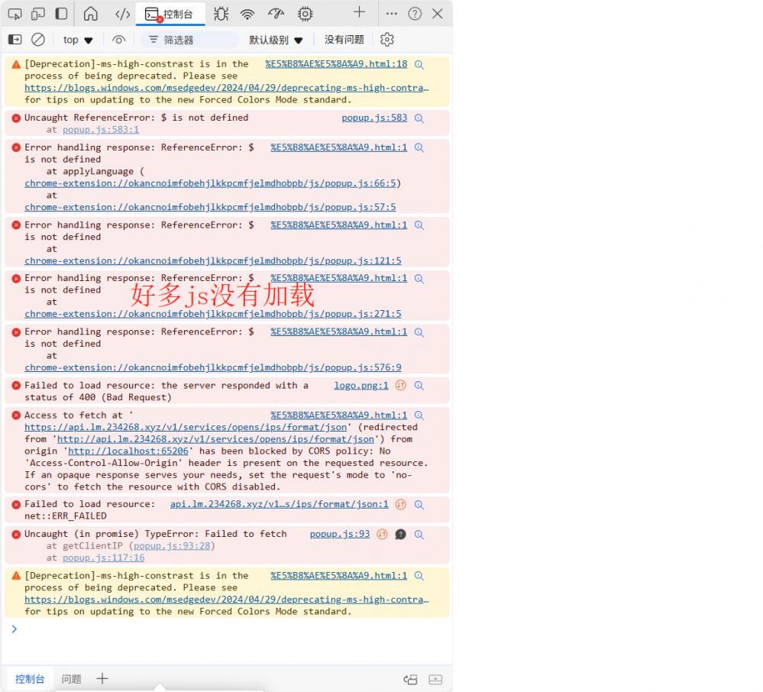Viewport: 763px width, 692px height.
Task: Open the logo.png:1 source link
Action: pyautogui.click(x=360, y=386)
